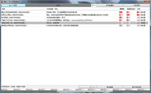Start a tomato with ▶开始番茄 button
The image size is (151, 93).
[x=110, y=5]
